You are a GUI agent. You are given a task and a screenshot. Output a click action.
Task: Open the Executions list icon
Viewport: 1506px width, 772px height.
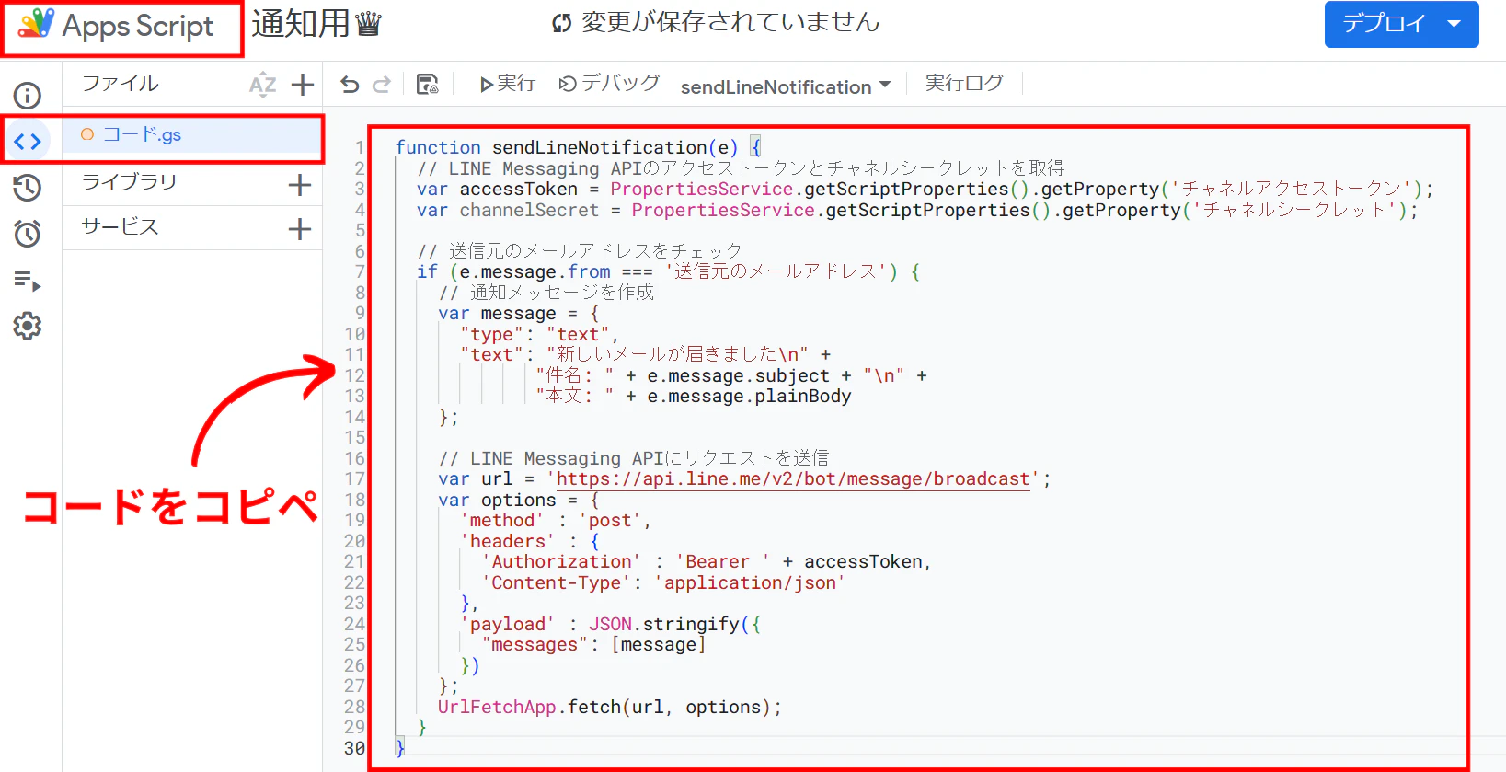[x=28, y=281]
